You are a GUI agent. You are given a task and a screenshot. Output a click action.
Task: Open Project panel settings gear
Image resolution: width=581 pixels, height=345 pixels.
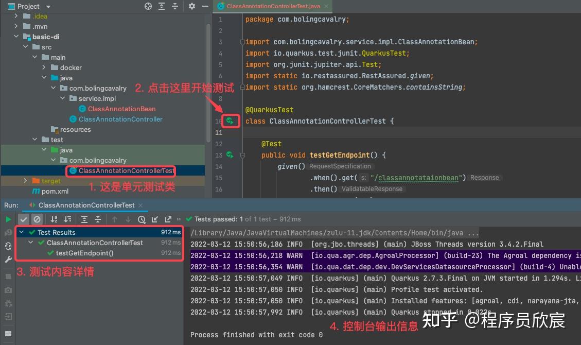pyautogui.click(x=191, y=6)
